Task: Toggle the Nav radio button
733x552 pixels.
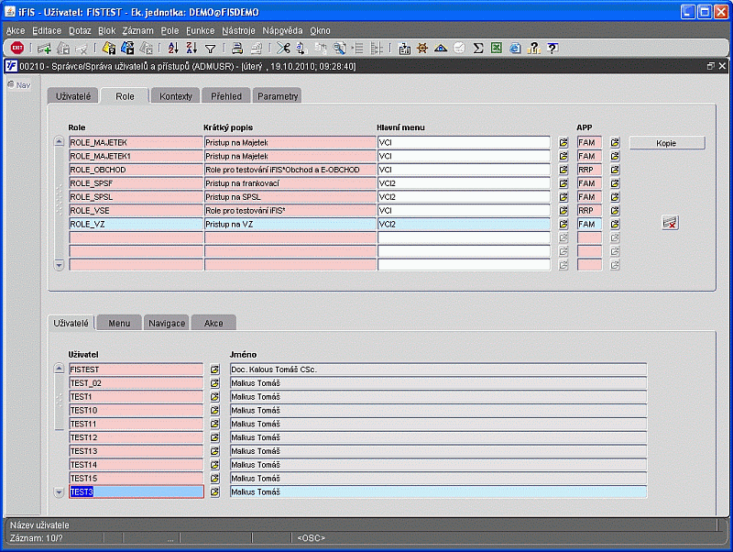Action: 11,84
